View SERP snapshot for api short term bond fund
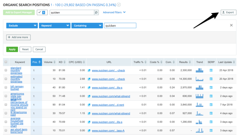This screenshot has width=242, height=135. point(211,131)
